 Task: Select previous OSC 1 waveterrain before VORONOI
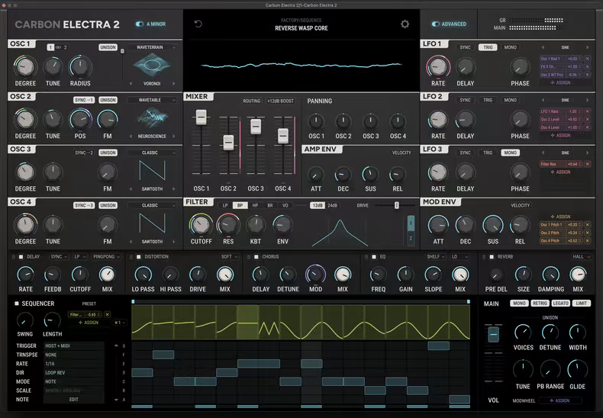tap(131, 83)
